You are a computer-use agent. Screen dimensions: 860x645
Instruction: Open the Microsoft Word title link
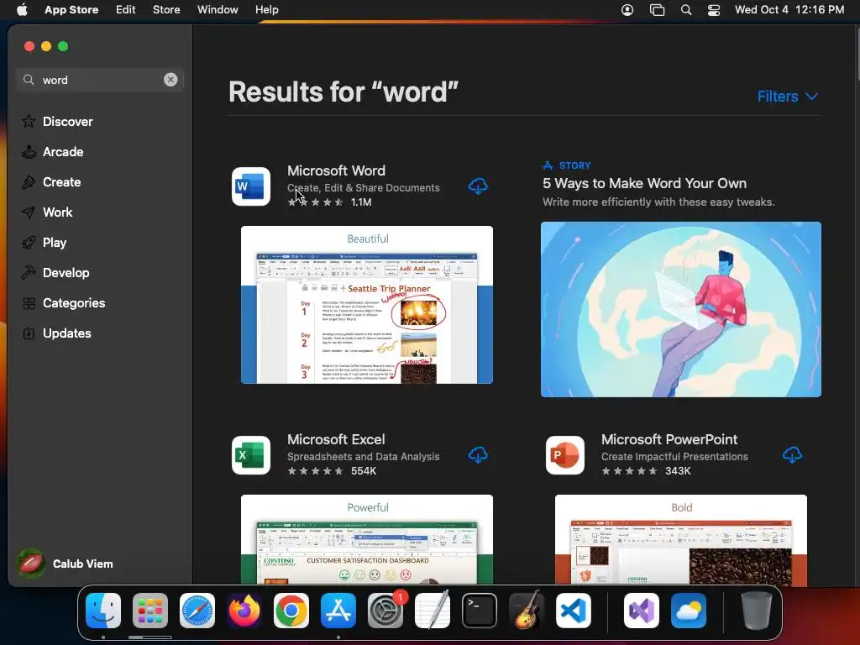click(336, 170)
